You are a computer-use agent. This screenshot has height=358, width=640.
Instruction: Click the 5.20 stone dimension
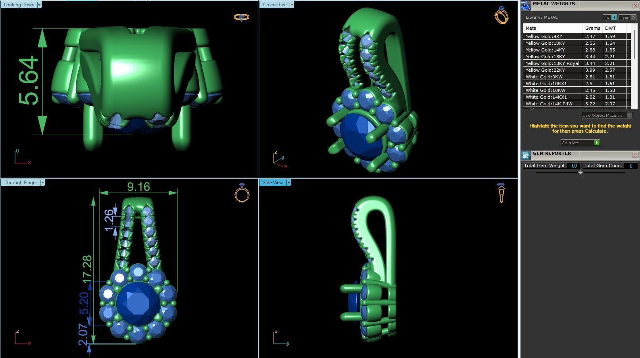tap(84, 303)
